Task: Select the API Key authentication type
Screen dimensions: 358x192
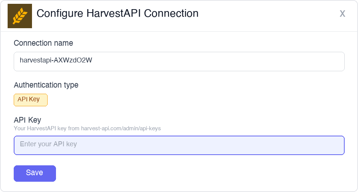Action: pos(30,100)
